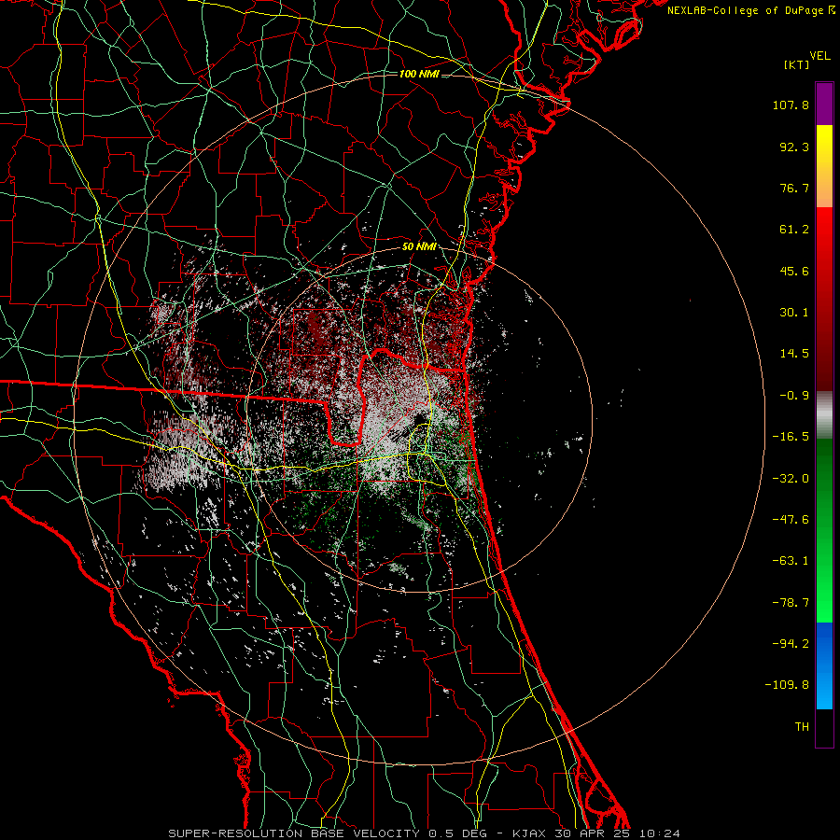Click the NEXLAB-College of DuPage label
The image size is (840, 840).
(x=750, y=10)
